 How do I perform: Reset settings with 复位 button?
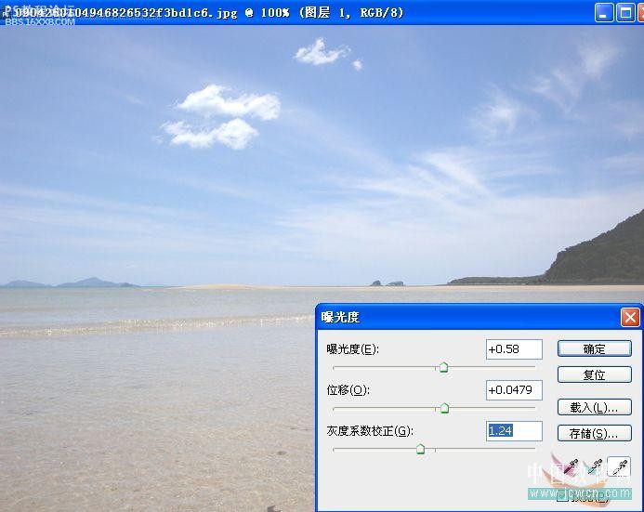pos(595,374)
